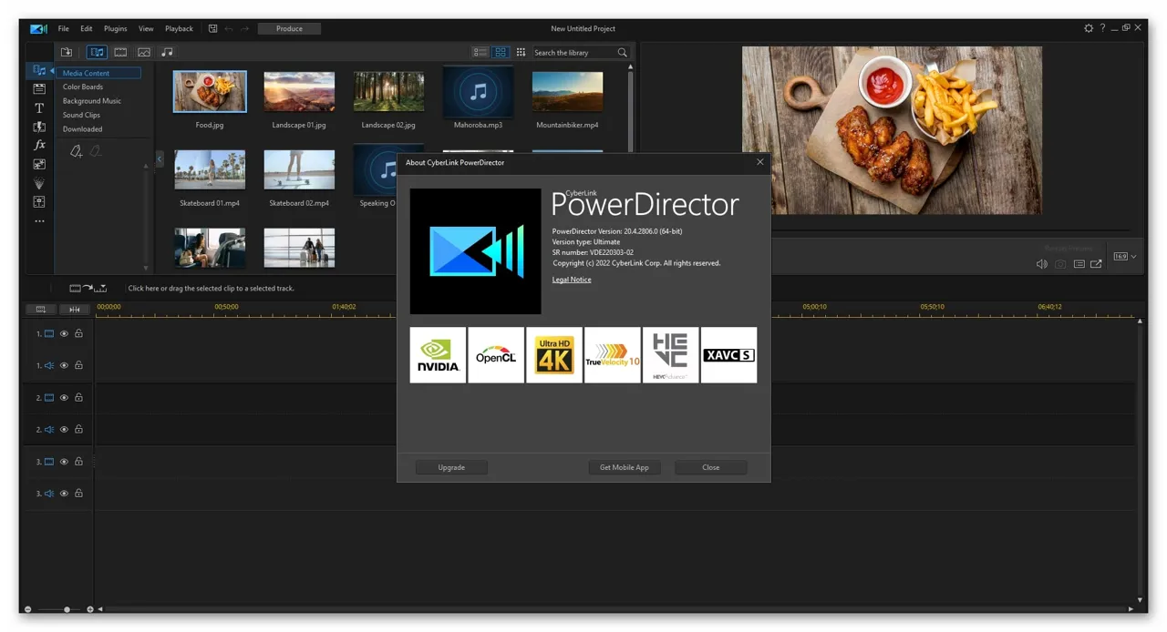Open the Media Room in sidebar

pyautogui.click(x=39, y=70)
